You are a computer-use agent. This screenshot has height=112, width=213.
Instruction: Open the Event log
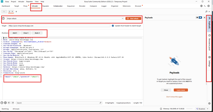(5, 109)
